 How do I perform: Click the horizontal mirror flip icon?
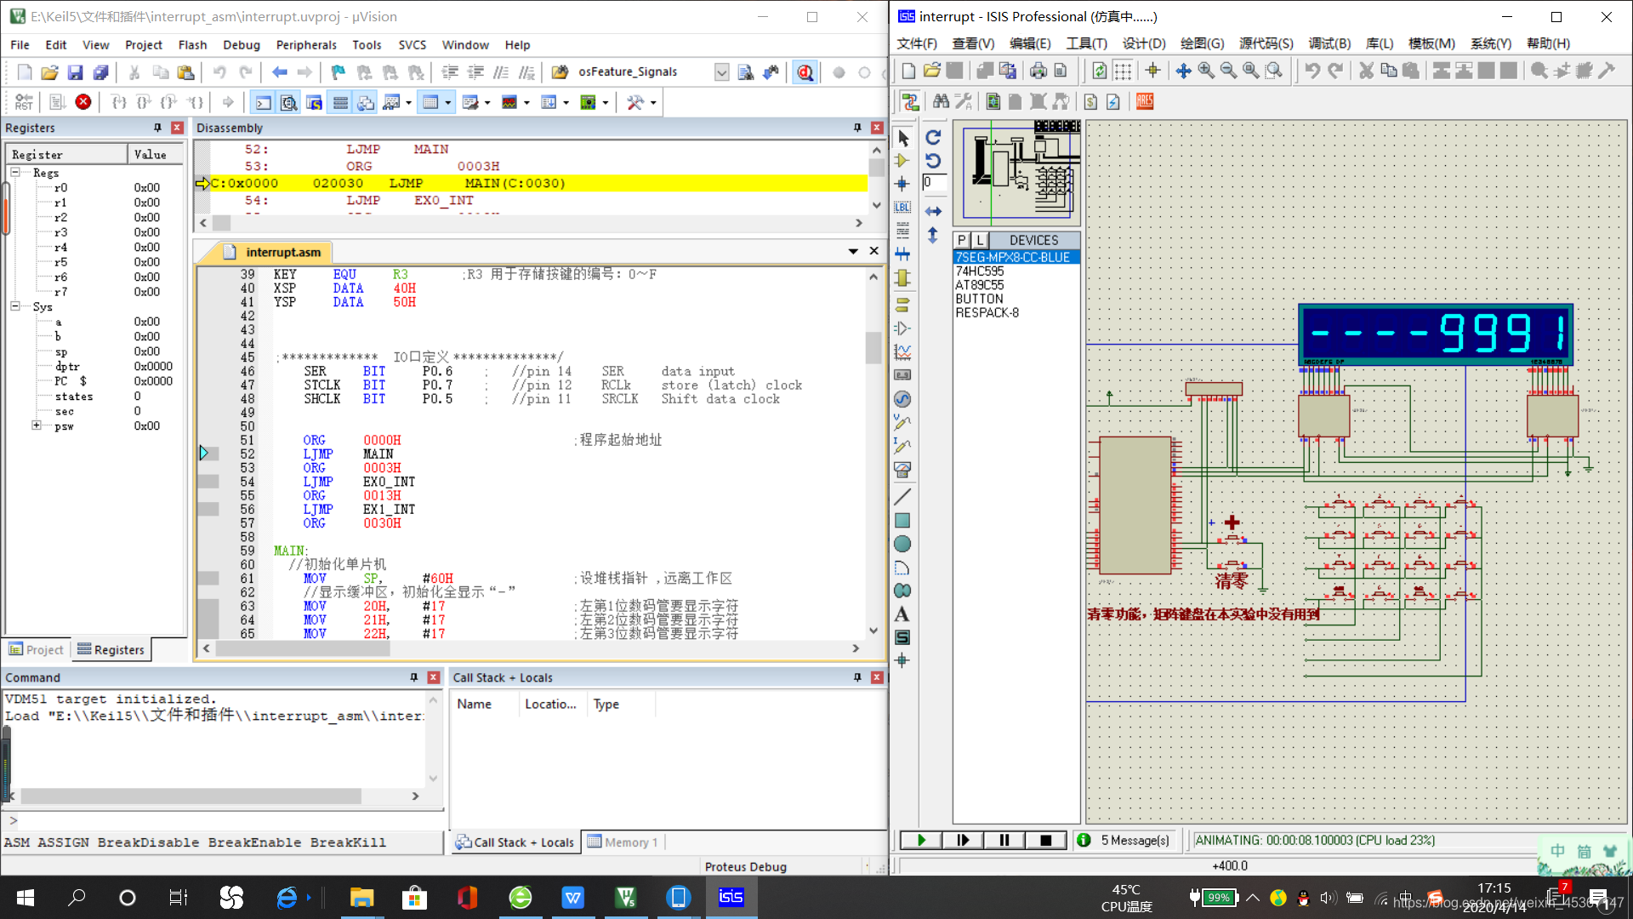tap(933, 211)
